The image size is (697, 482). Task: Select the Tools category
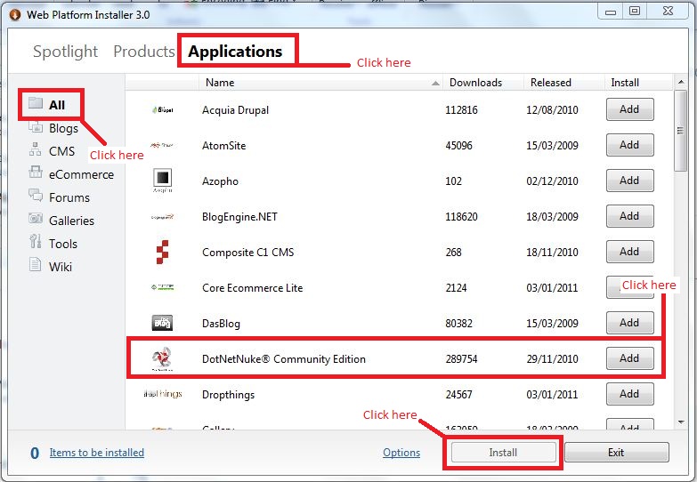click(63, 244)
